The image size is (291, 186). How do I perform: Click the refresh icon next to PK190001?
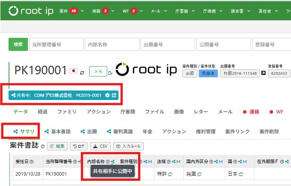pyautogui.click(x=82, y=73)
